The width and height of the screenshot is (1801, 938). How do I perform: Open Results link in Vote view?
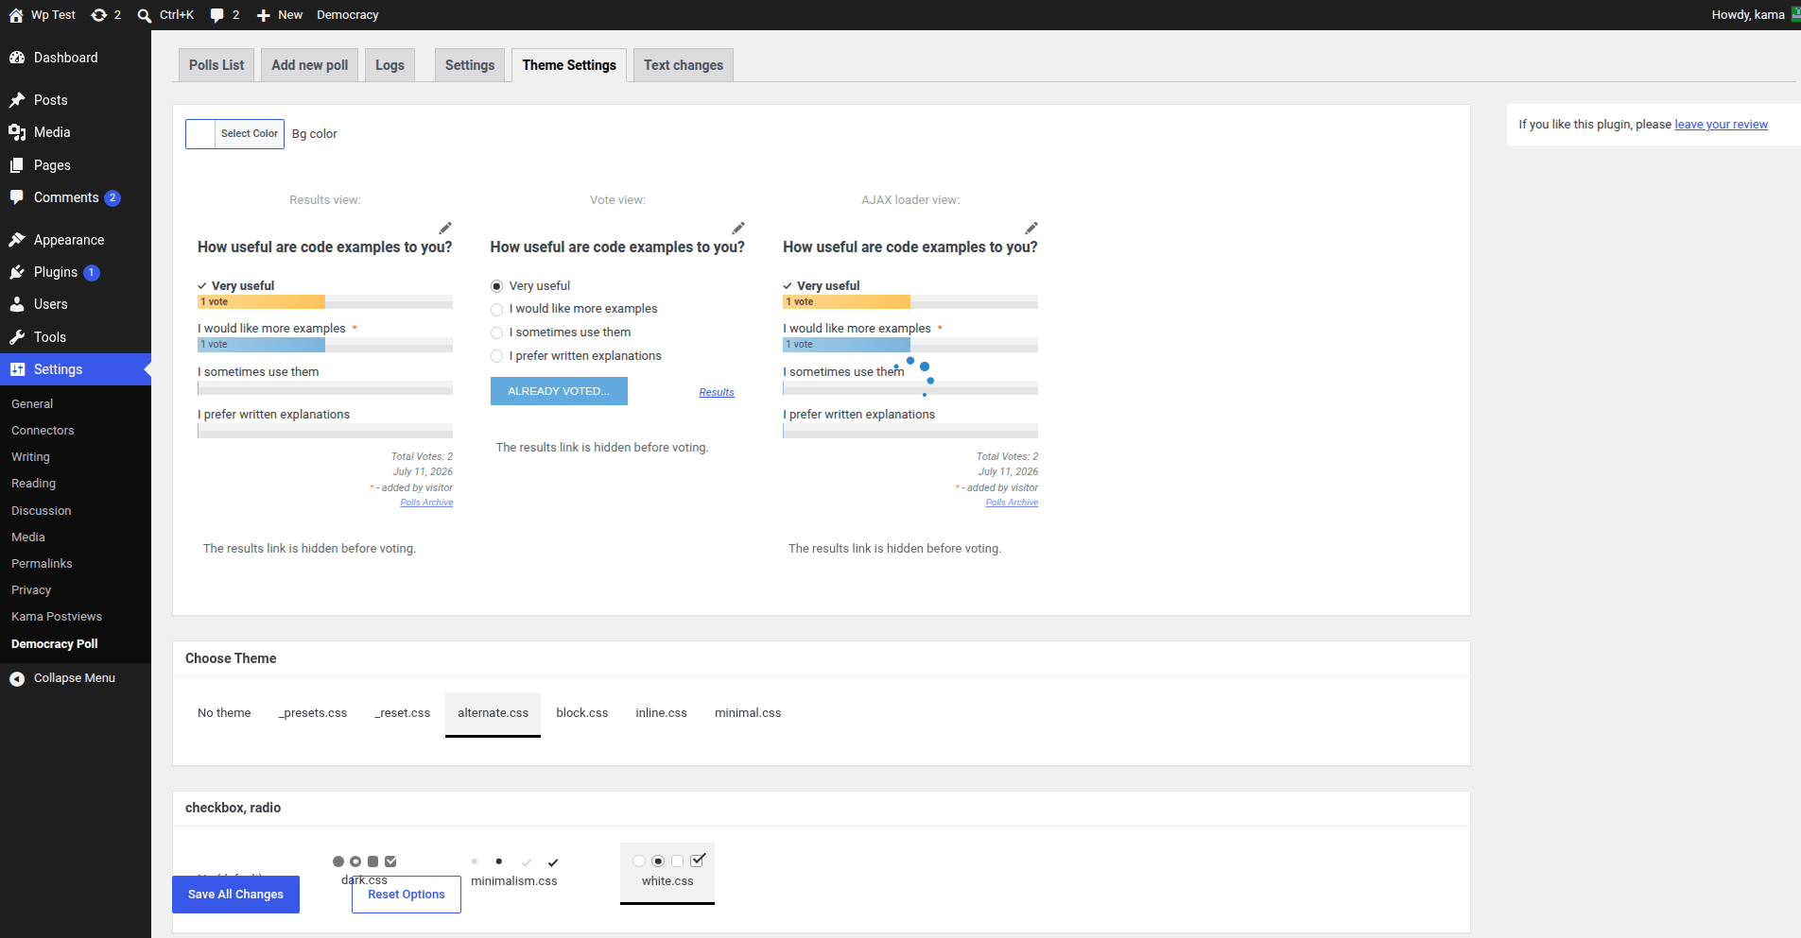(717, 392)
